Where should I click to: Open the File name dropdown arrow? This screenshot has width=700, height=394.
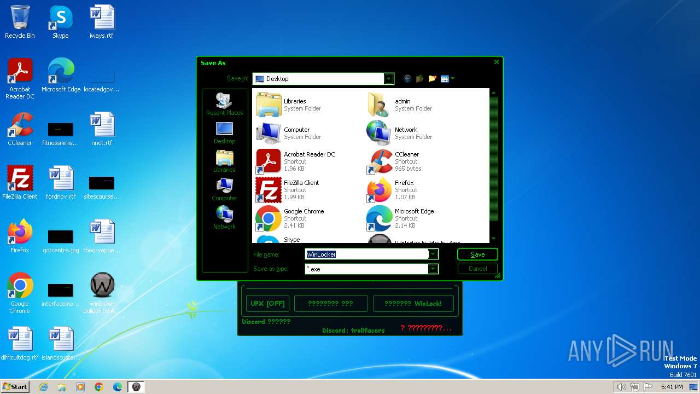click(433, 254)
